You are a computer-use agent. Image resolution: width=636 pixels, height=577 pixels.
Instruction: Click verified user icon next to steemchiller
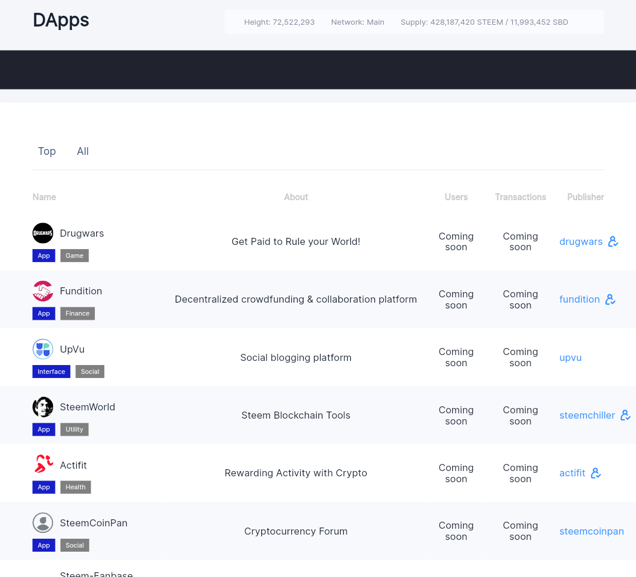(x=625, y=415)
